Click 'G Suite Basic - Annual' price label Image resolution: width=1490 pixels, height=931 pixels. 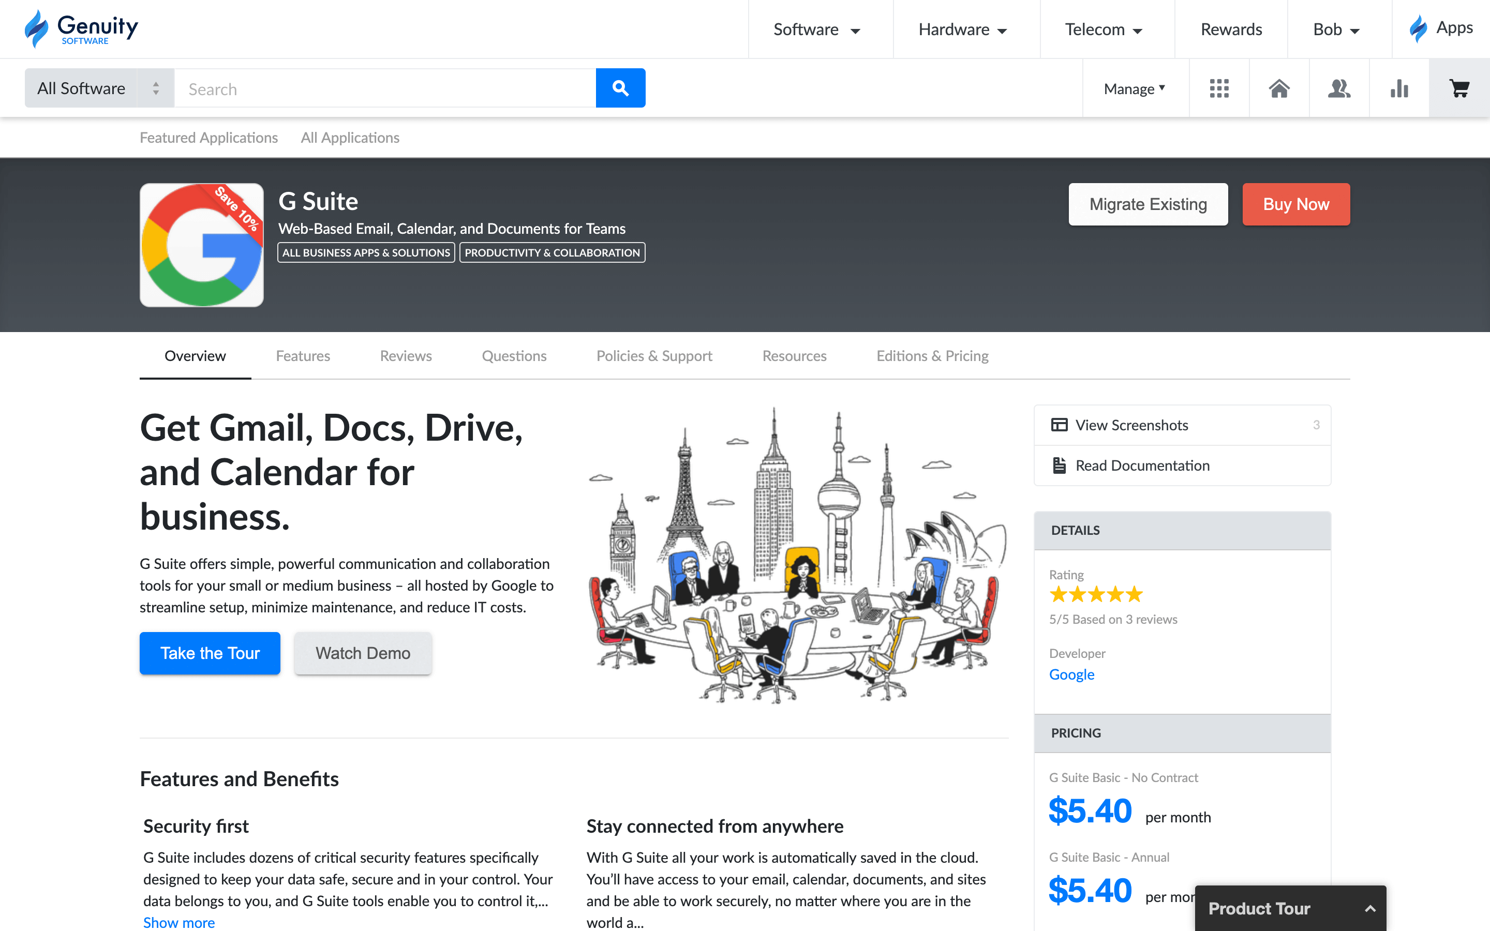pos(1109,857)
